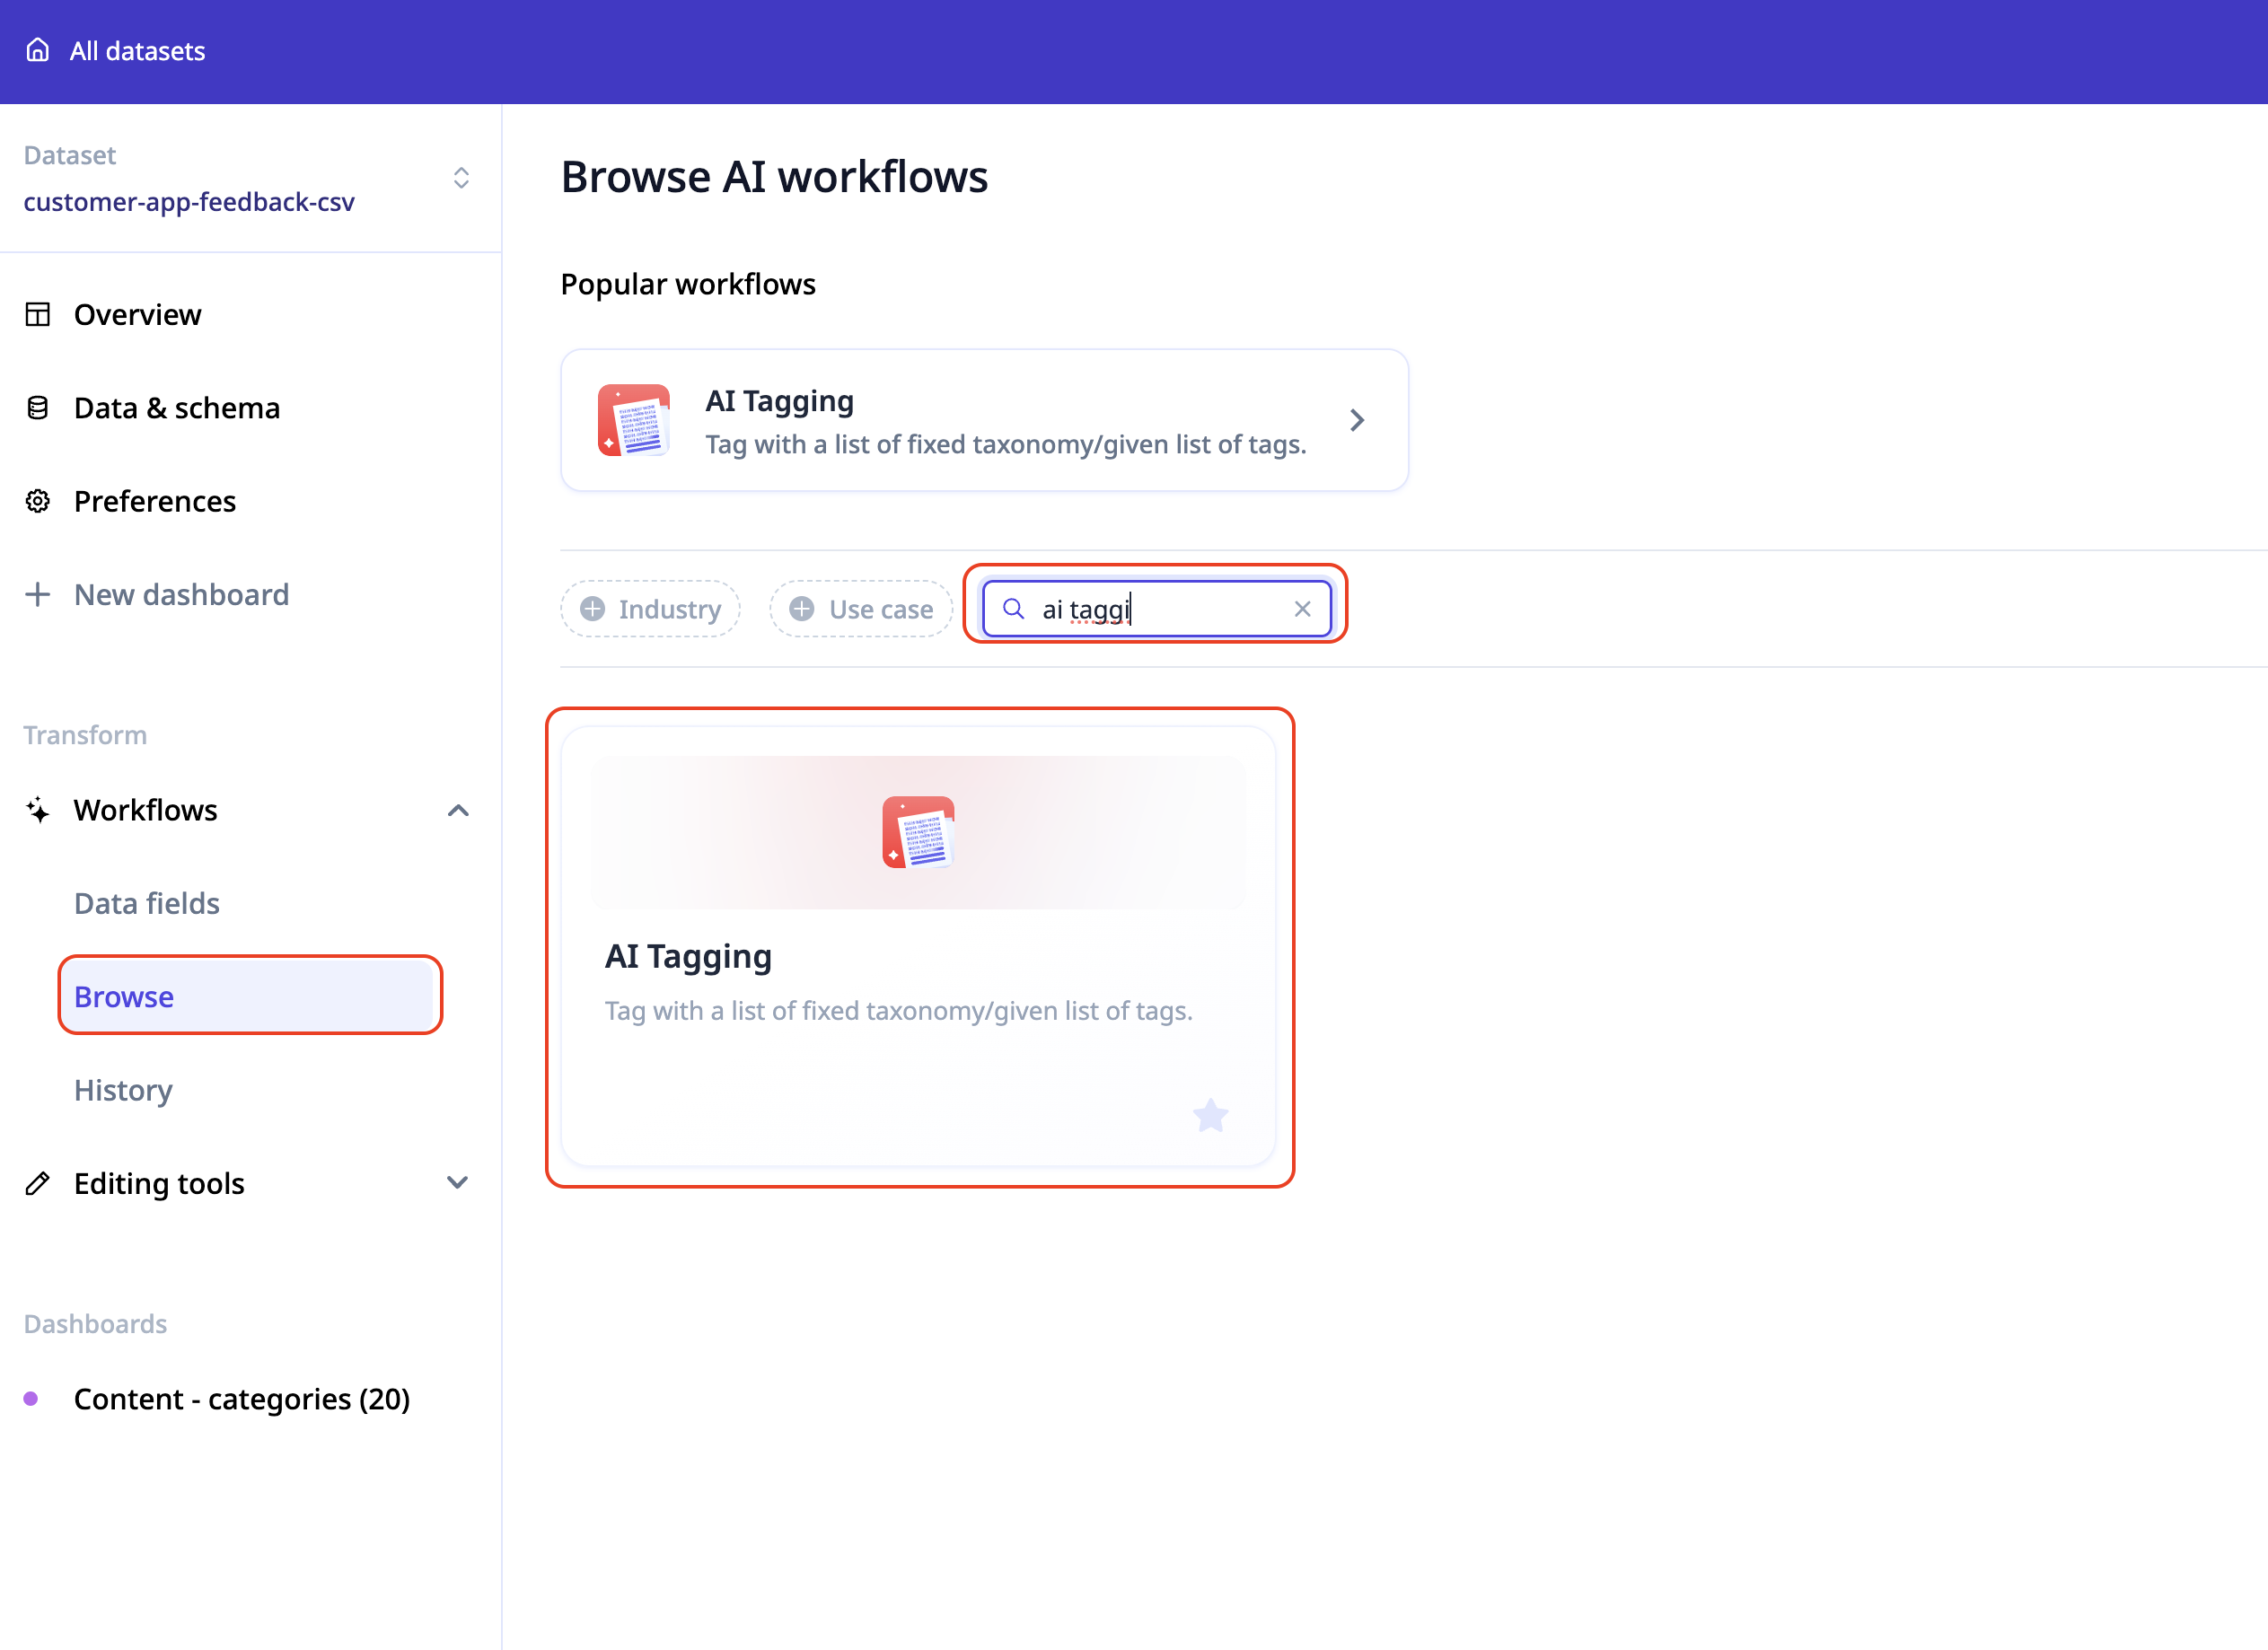The image size is (2268, 1650).
Task: Open the Data fields sidebar item
Action: tap(147, 903)
